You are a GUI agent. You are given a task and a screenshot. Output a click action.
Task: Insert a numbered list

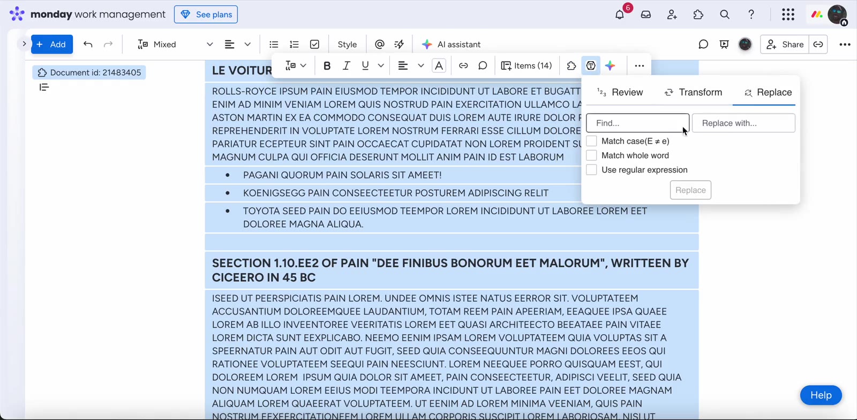(294, 44)
